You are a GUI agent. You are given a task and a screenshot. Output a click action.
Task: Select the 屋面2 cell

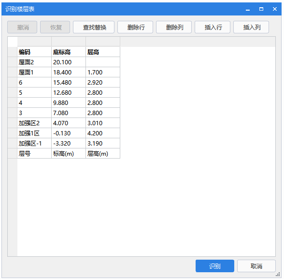34,62
